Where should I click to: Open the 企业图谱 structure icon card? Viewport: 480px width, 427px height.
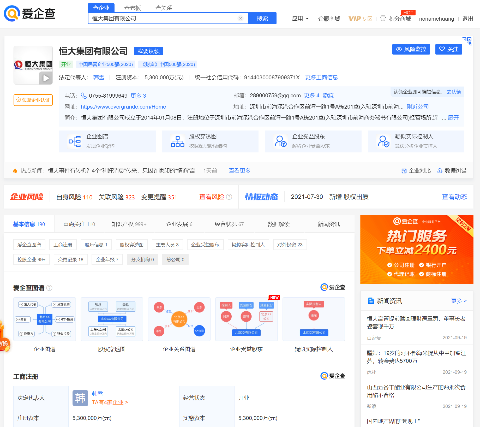click(x=107, y=141)
